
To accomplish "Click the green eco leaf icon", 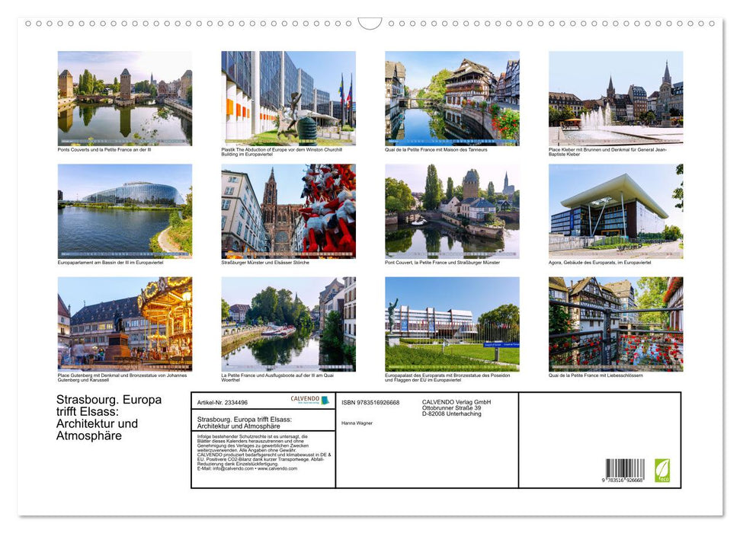I will pyautogui.click(x=662, y=471).
